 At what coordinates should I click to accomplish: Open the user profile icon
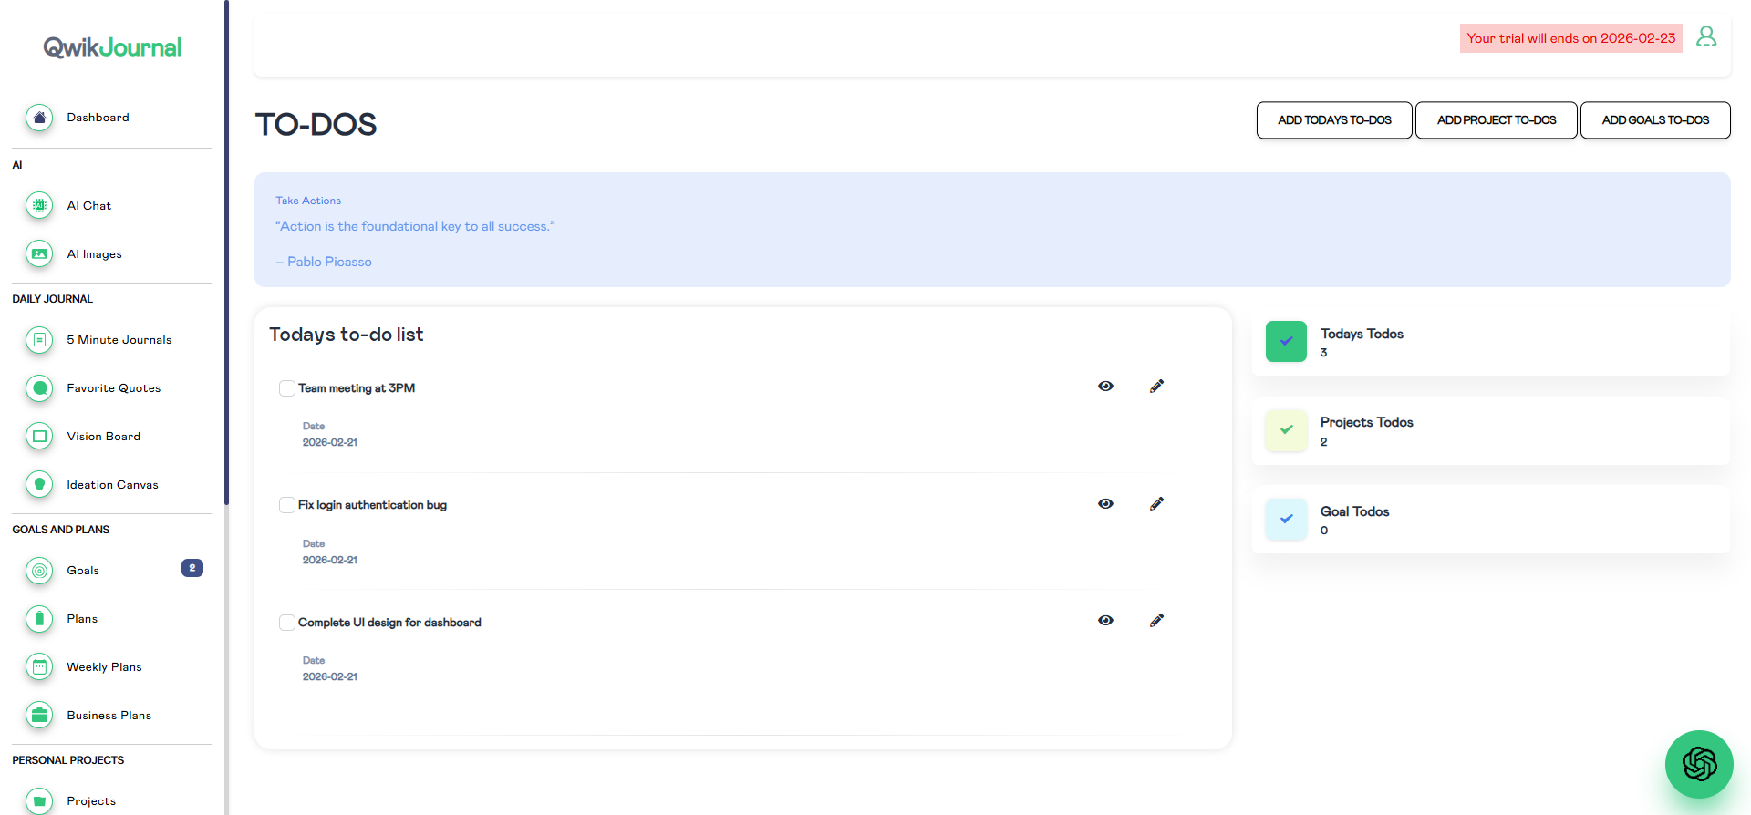[1705, 36]
